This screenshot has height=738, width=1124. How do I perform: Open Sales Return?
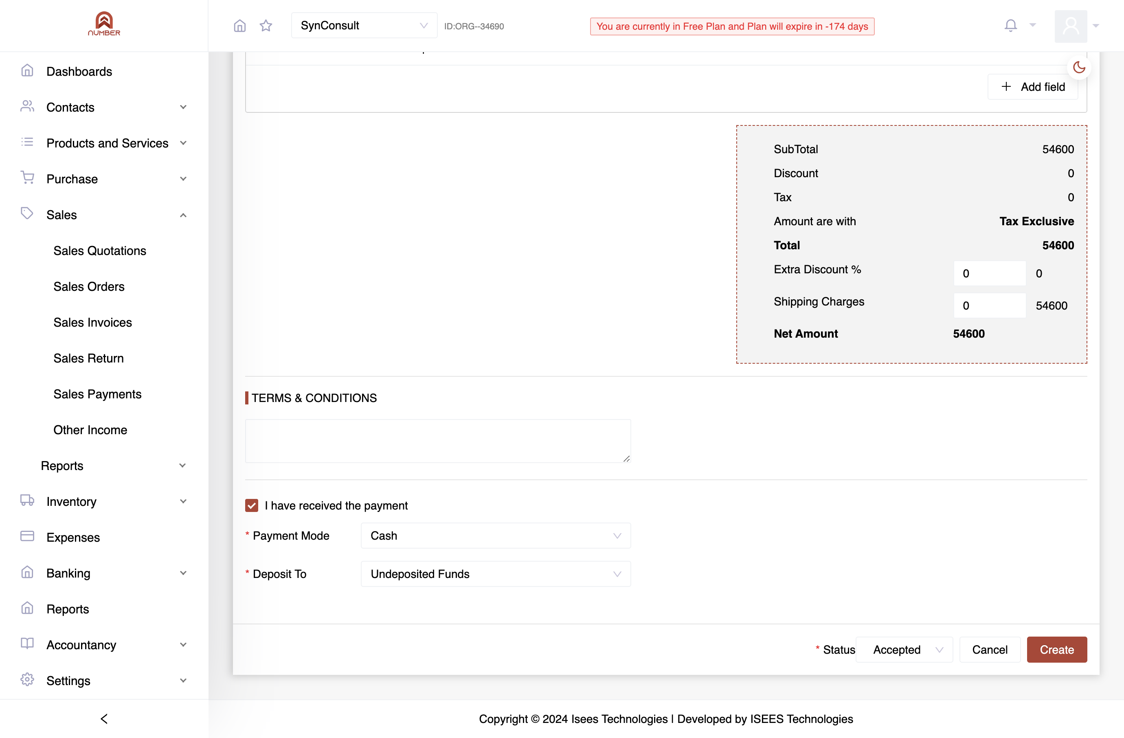pos(88,358)
